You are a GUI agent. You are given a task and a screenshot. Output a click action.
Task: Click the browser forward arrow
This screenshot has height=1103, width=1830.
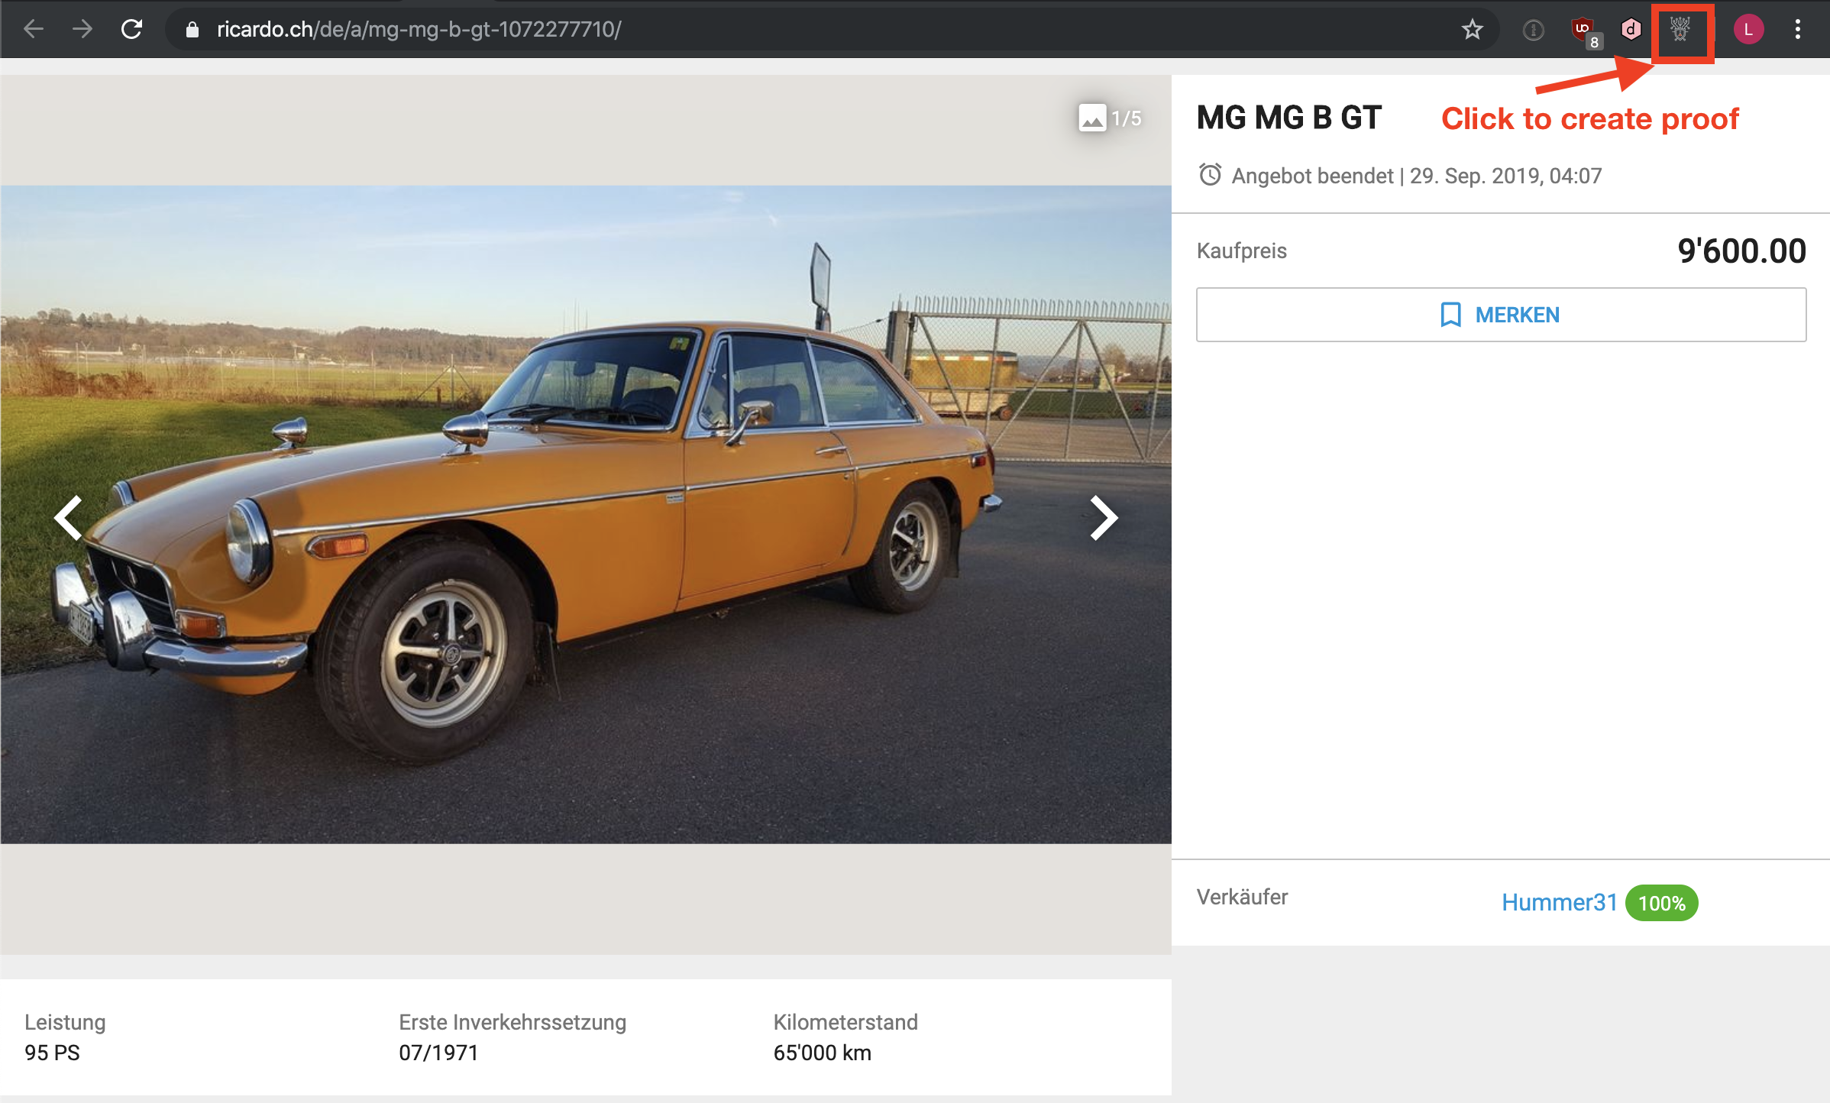pyautogui.click(x=82, y=29)
